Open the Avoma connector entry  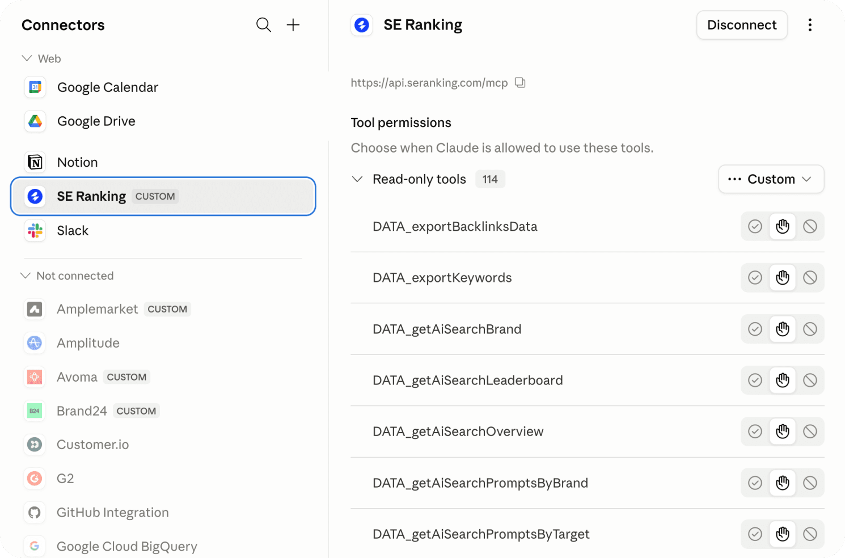(163, 377)
